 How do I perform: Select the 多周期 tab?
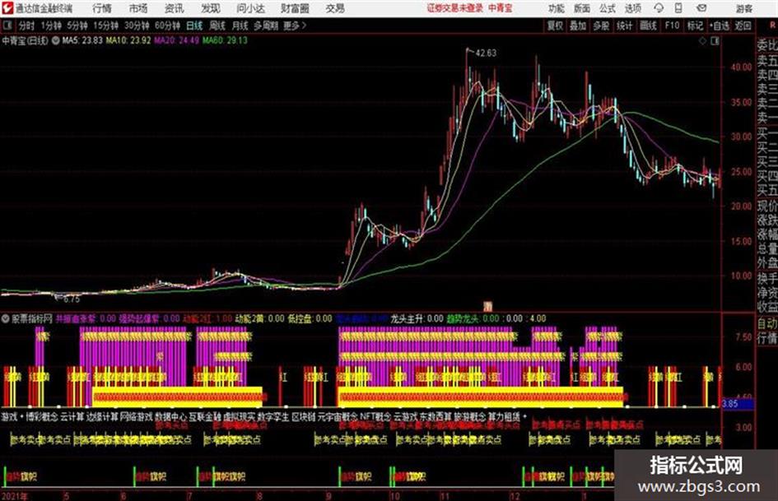pyautogui.click(x=266, y=26)
